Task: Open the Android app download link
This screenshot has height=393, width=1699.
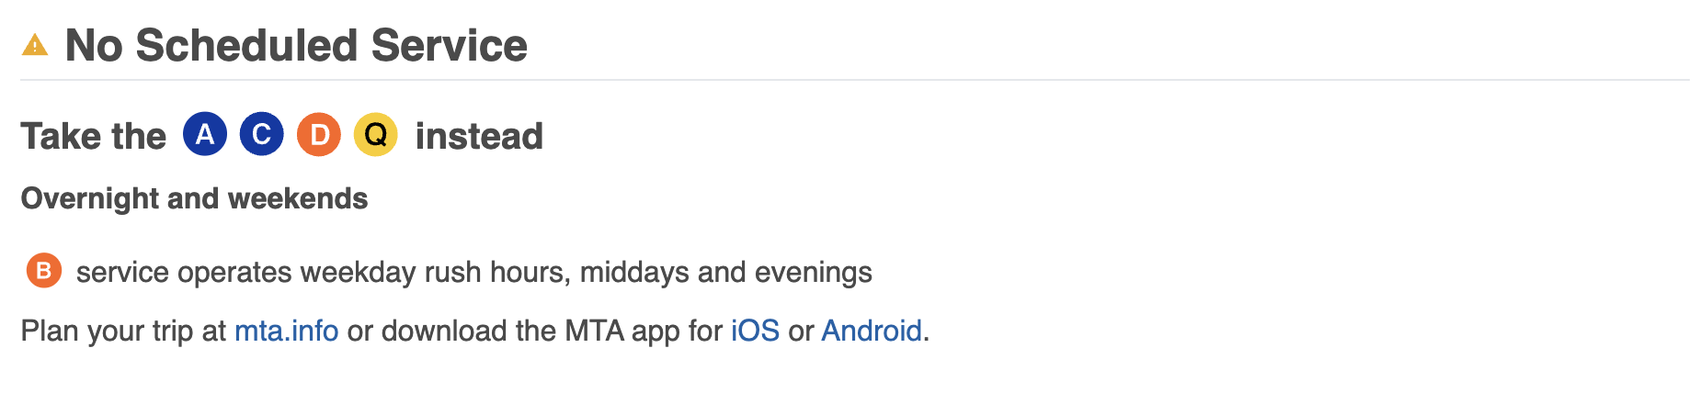Action: click(x=871, y=331)
